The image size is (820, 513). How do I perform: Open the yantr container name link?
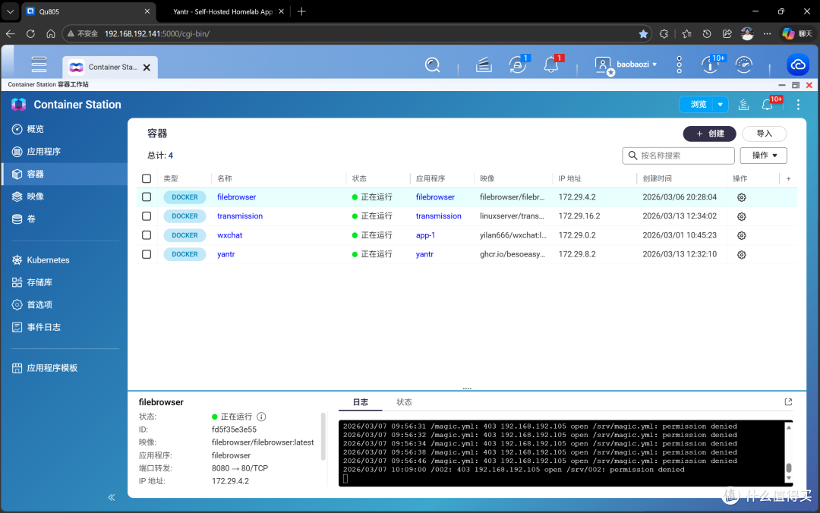(226, 254)
